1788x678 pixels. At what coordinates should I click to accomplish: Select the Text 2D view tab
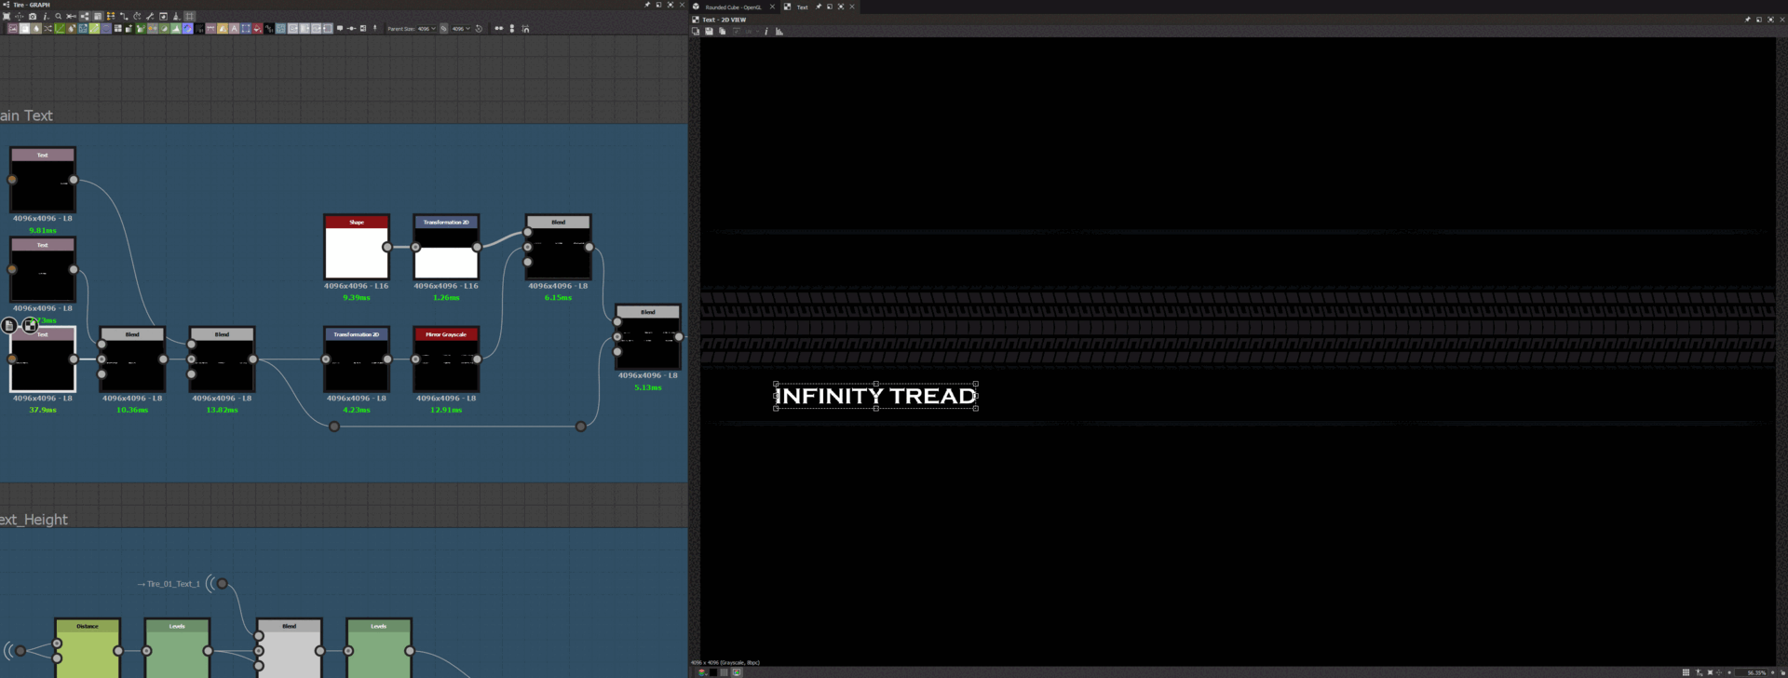[801, 7]
